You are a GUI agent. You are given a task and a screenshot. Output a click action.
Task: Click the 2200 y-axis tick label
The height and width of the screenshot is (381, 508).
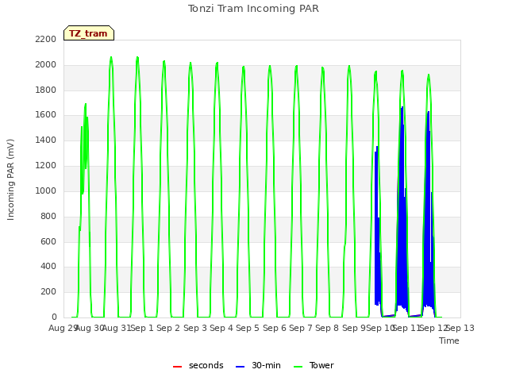click(46, 39)
